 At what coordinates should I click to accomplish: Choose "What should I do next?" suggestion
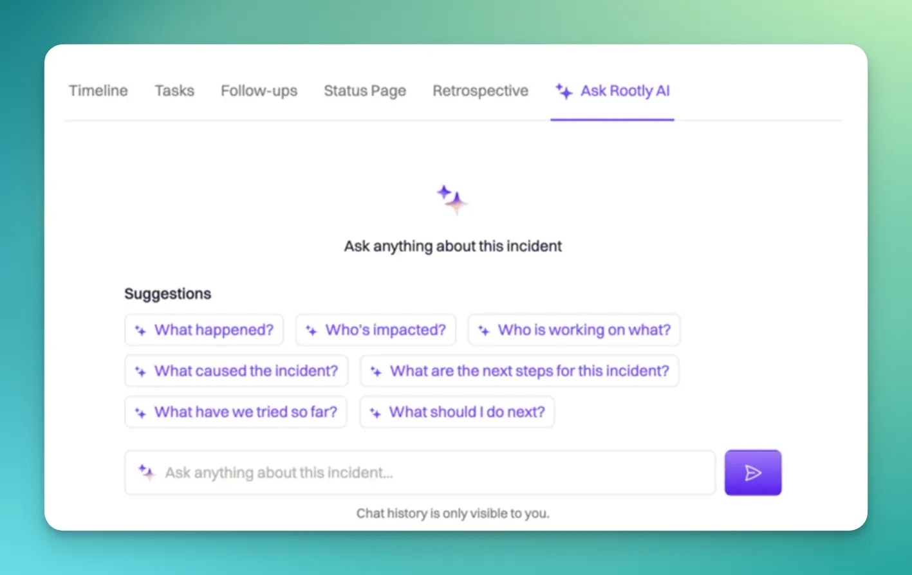pyautogui.click(x=457, y=412)
